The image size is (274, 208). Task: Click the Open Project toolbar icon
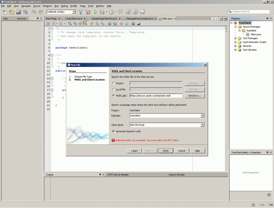[x=19, y=12]
